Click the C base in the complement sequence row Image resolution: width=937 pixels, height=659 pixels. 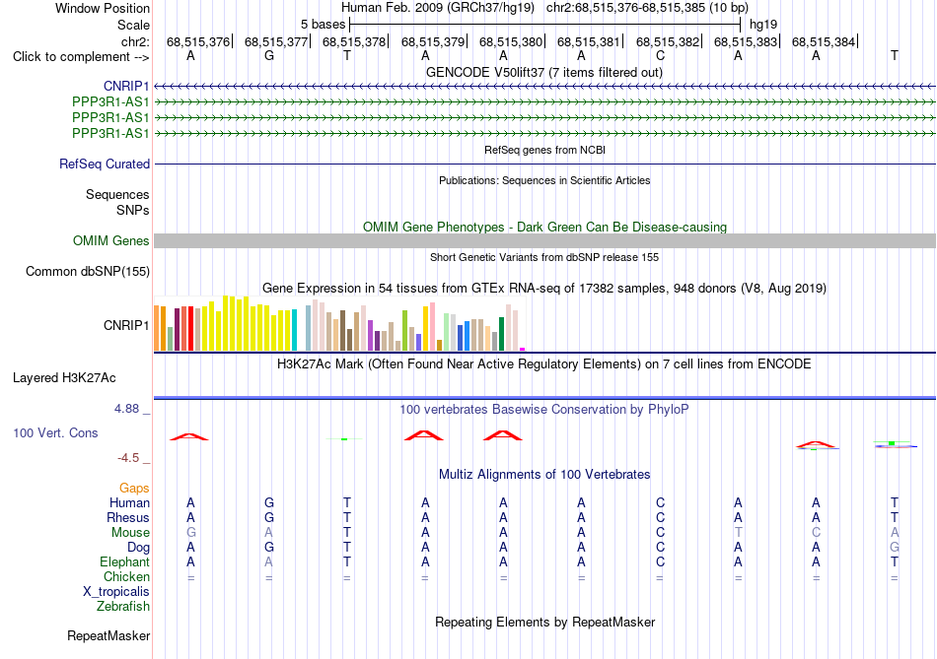click(x=660, y=55)
